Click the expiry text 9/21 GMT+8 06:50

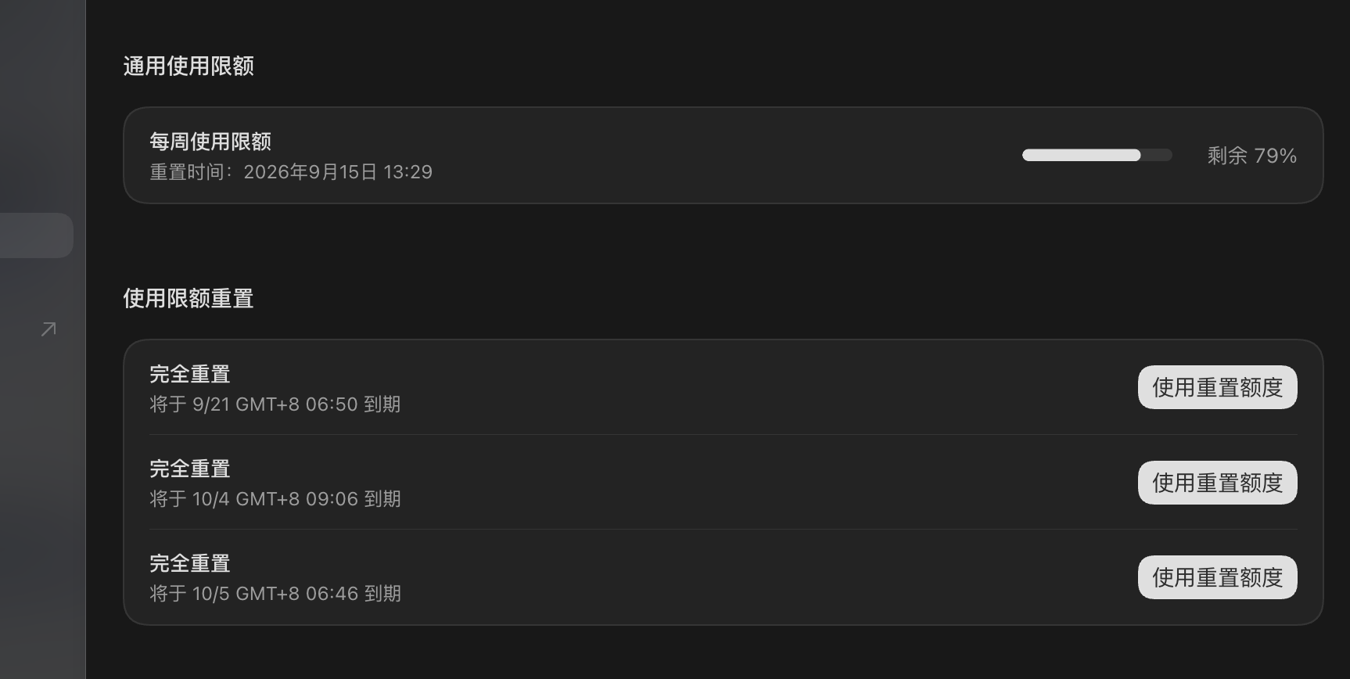[275, 404]
